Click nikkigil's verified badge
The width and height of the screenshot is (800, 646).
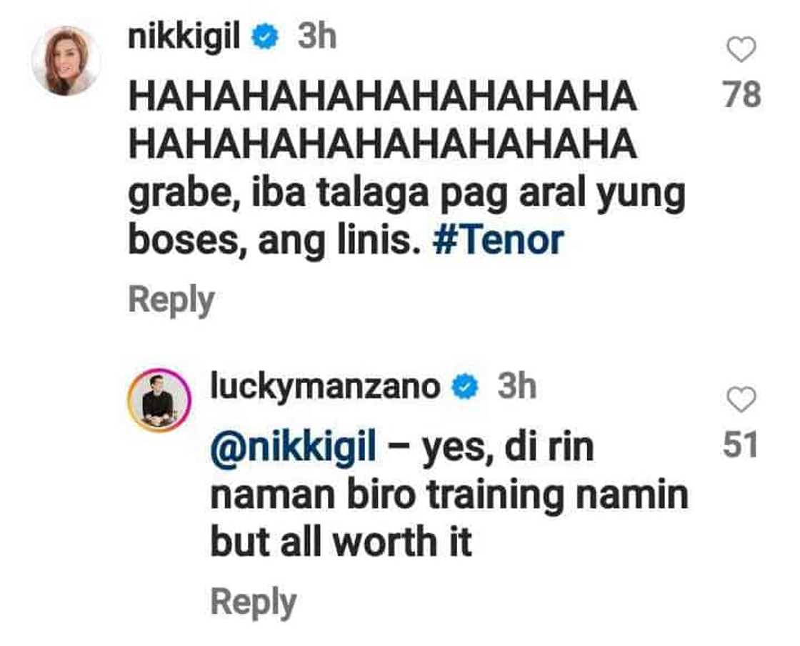(x=266, y=38)
